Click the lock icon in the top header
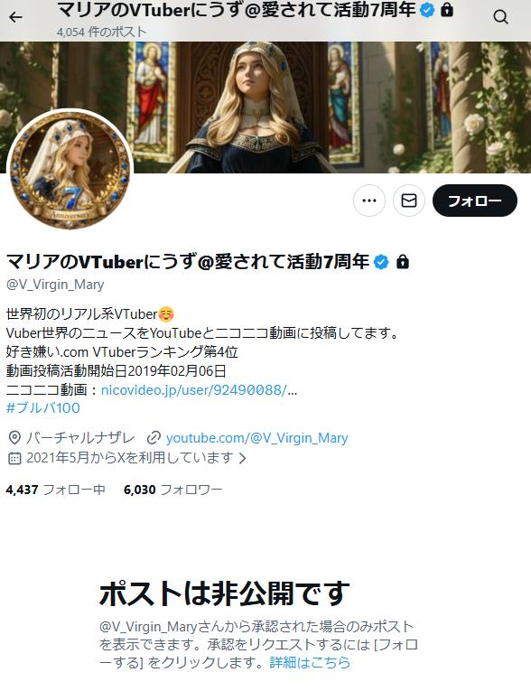Viewport: 531px width, 691px height. (447, 9)
